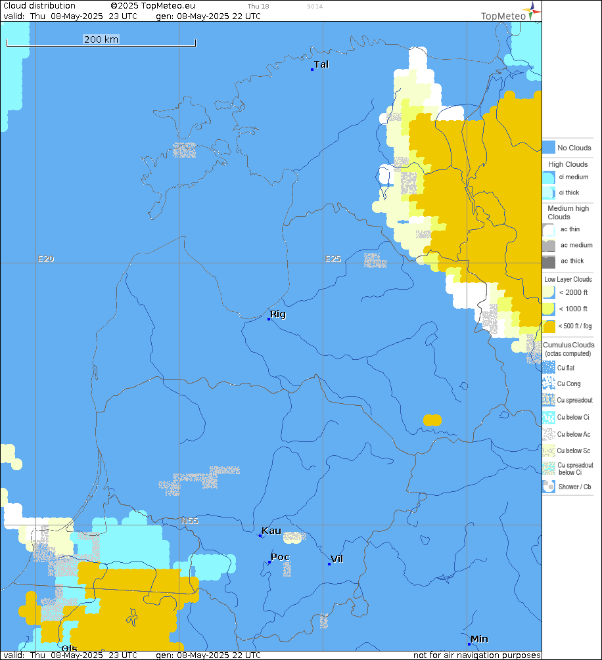The height and width of the screenshot is (660, 602).
Task: Click the Shower / Cb legend icon
Action: pos(549,487)
